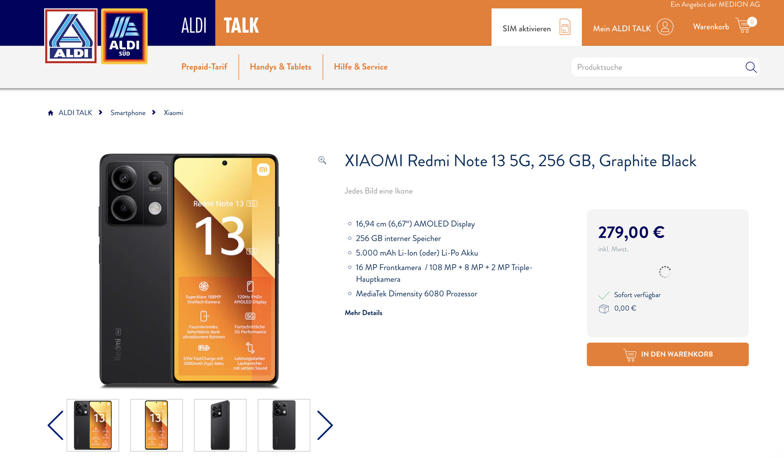Viewport: 784px width, 458px height.
Task: Click the Smartphone breadcrumb link
Action: coord(128,112)
